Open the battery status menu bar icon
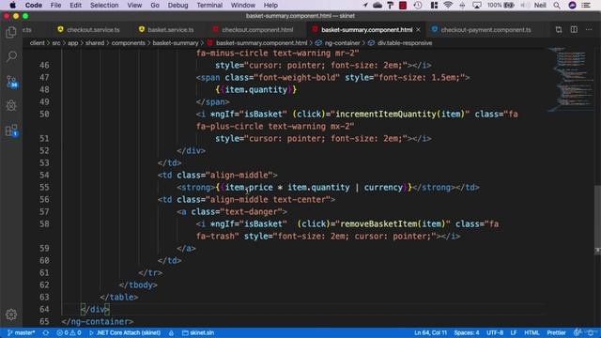 [x=501, y=6]
